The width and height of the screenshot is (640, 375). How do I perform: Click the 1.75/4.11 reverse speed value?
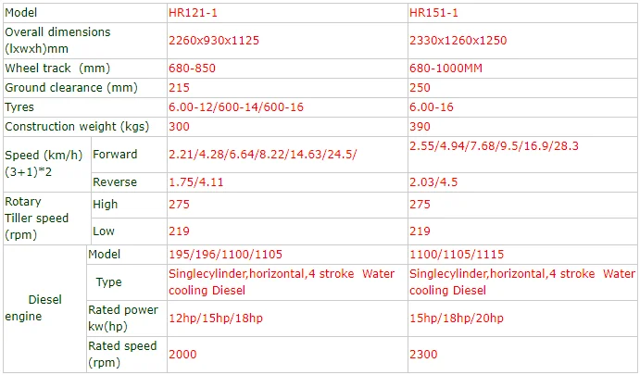195,182
